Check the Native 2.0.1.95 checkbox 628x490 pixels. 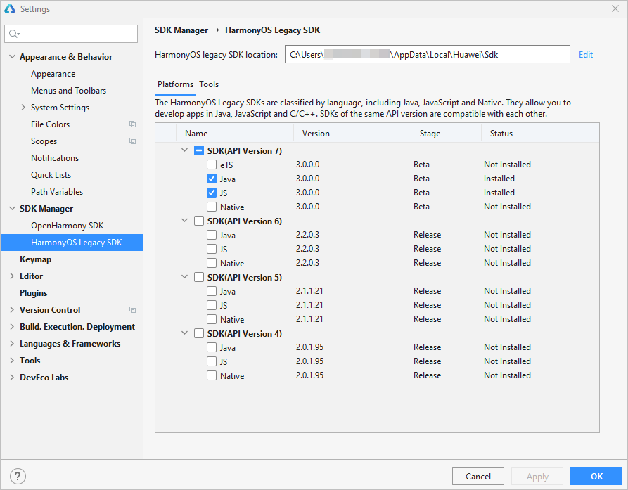pyautogui.click(x=212, y=375)
